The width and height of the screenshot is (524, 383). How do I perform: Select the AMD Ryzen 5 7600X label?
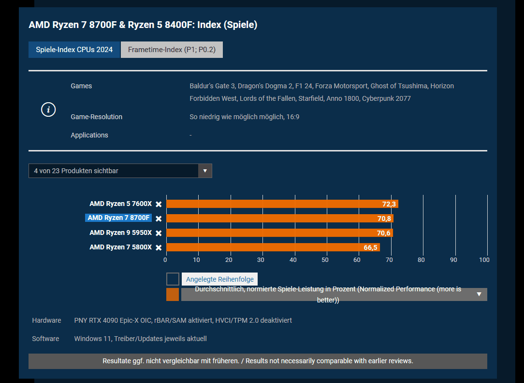pyautogui.click(x=121, y=204)
